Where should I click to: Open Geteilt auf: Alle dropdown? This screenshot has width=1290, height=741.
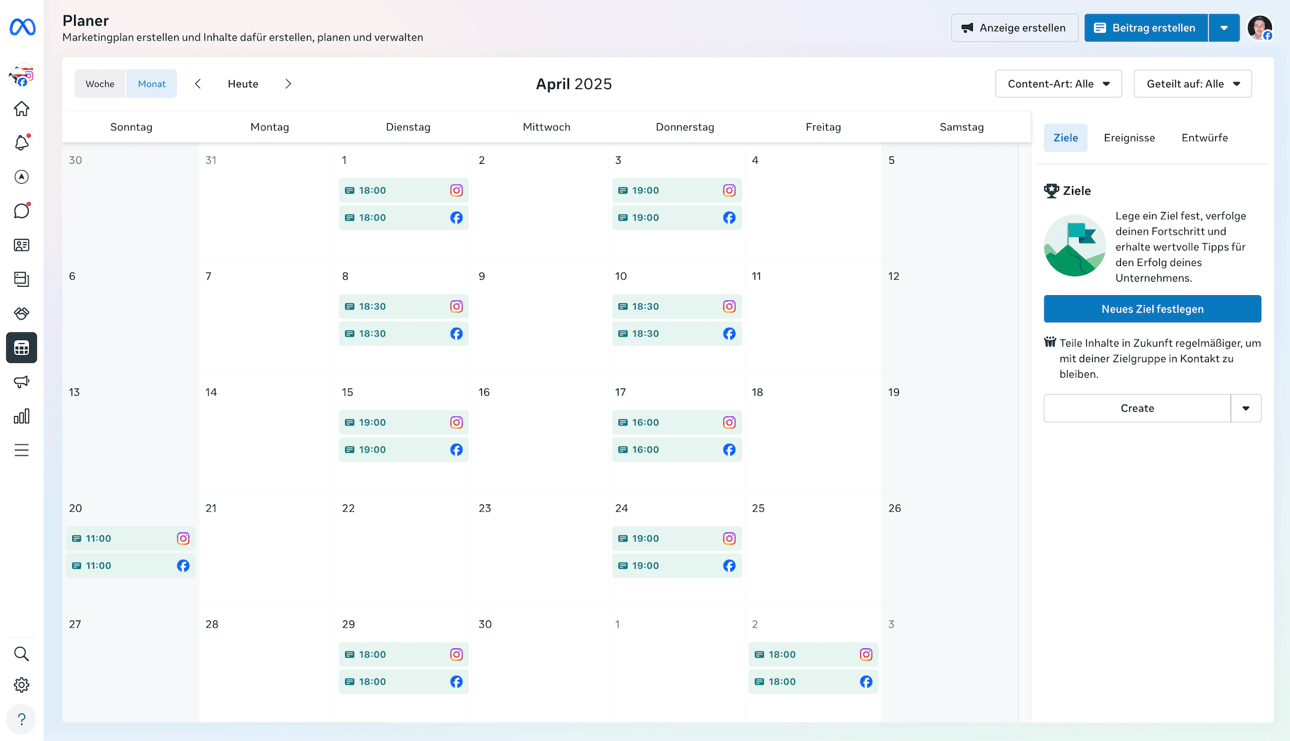[x=1193, y=84]
